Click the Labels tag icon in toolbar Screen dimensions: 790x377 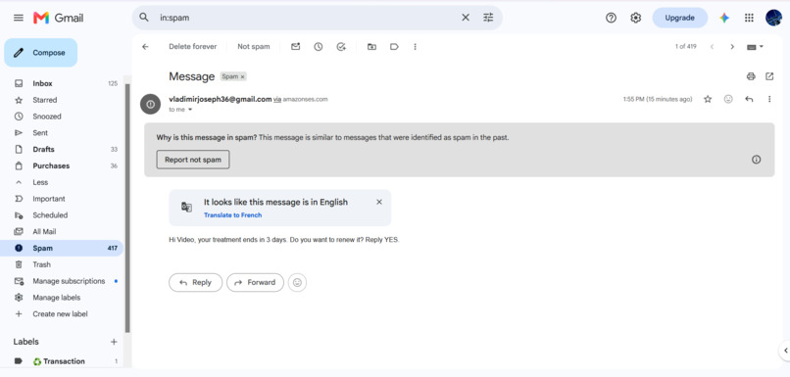(x=394, y=47)
